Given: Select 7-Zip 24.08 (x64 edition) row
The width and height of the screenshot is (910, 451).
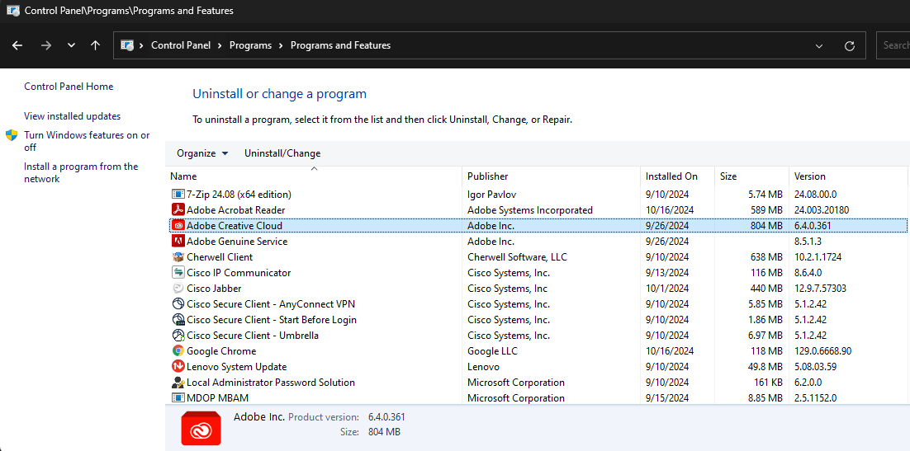Looking at the screenshot, I should pos(538,195).
